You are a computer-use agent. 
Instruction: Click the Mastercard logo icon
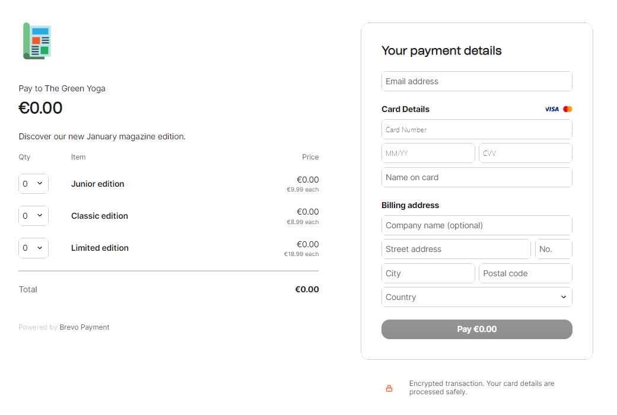568,109
